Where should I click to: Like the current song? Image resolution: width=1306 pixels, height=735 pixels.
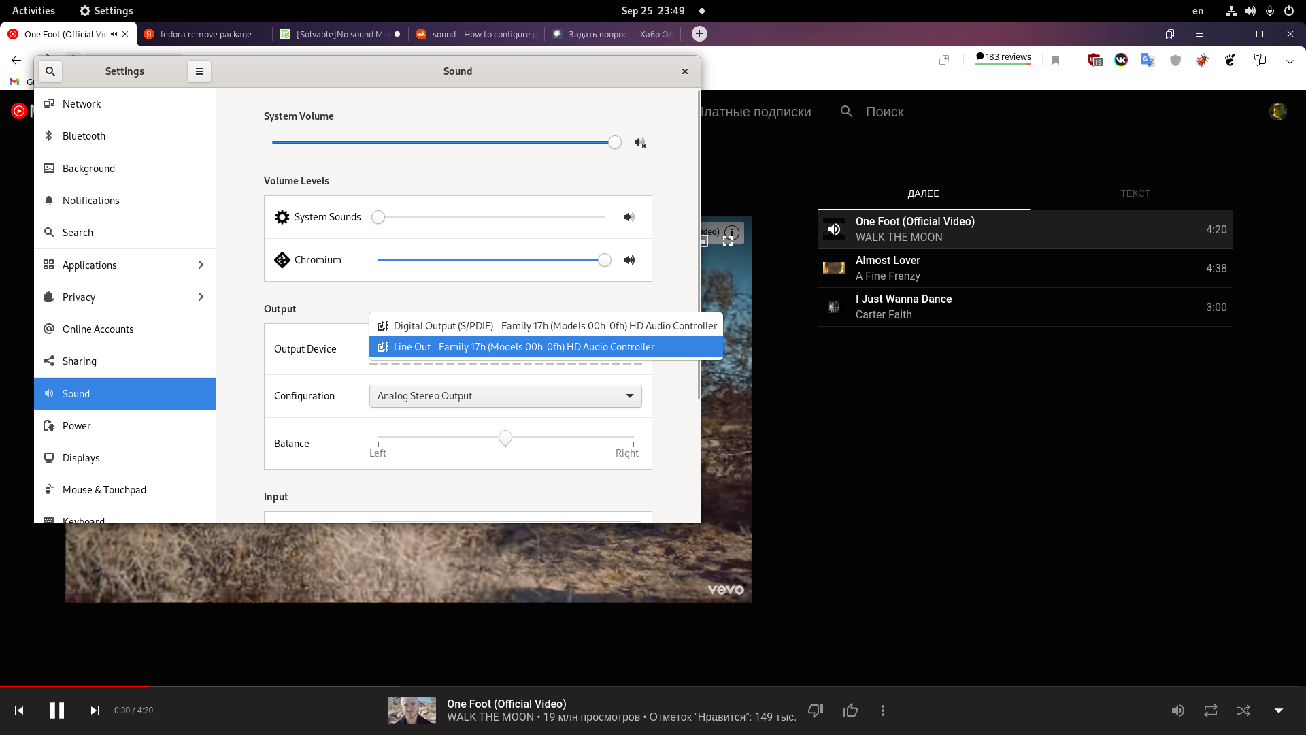tap(850, 710)
